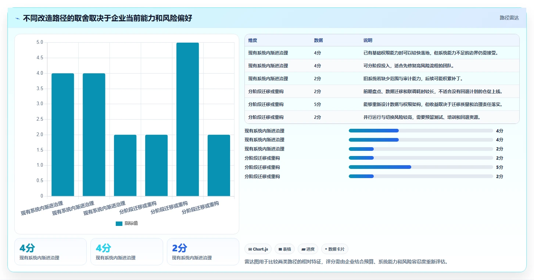Click the 5分 progress bar
Viewport: 534px width, 280px height.
421,167
